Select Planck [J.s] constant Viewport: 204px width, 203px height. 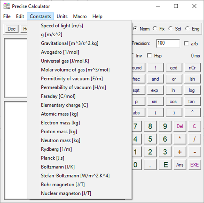[x=79, y=158]
